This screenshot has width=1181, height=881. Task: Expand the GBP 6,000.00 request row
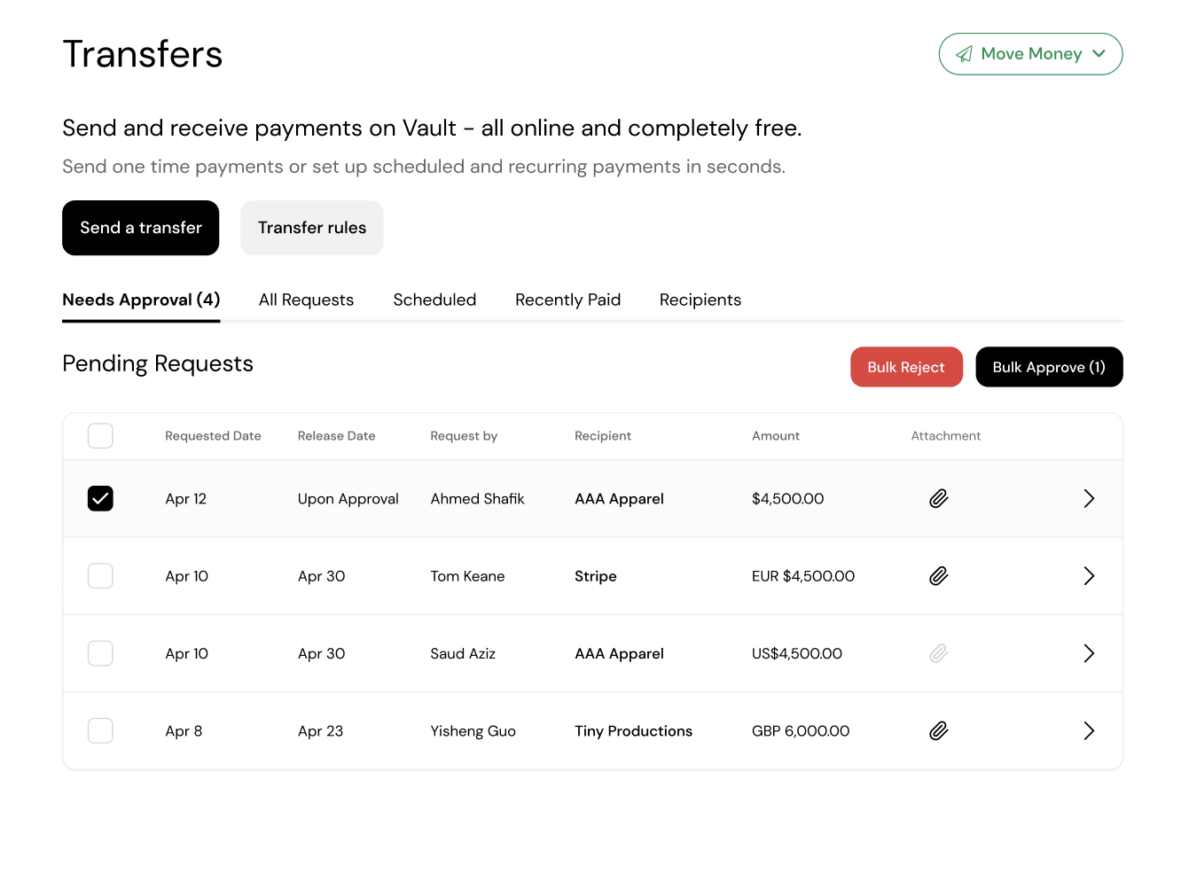pyautogui.click(x=1089, y=731)
